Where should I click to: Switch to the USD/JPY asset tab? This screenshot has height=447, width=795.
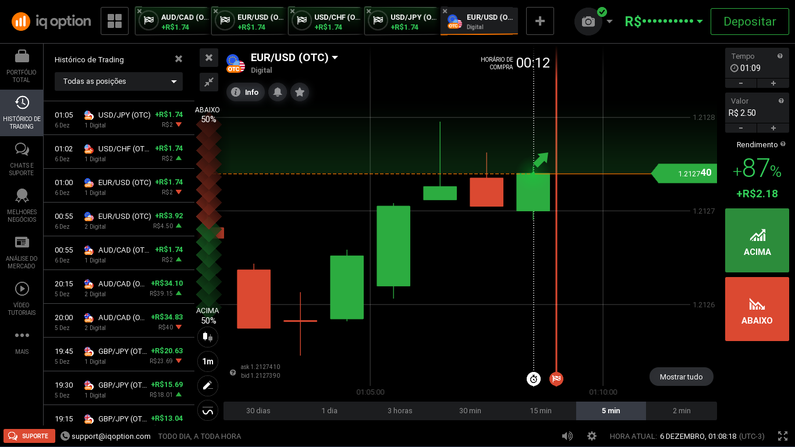click(x=403, y=22)
